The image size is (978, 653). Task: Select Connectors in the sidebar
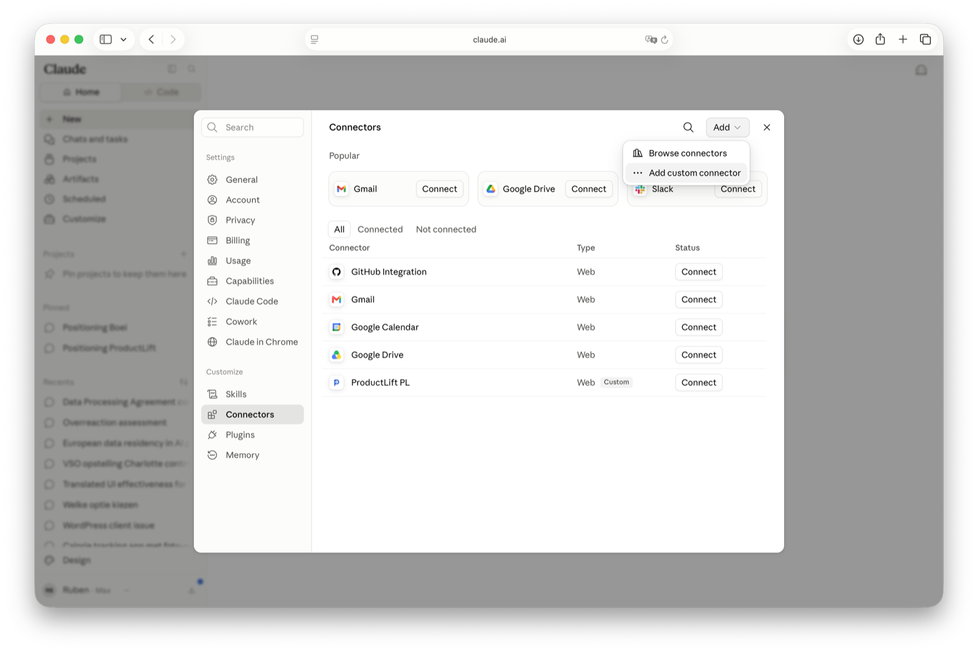click(x=252, y=415)
